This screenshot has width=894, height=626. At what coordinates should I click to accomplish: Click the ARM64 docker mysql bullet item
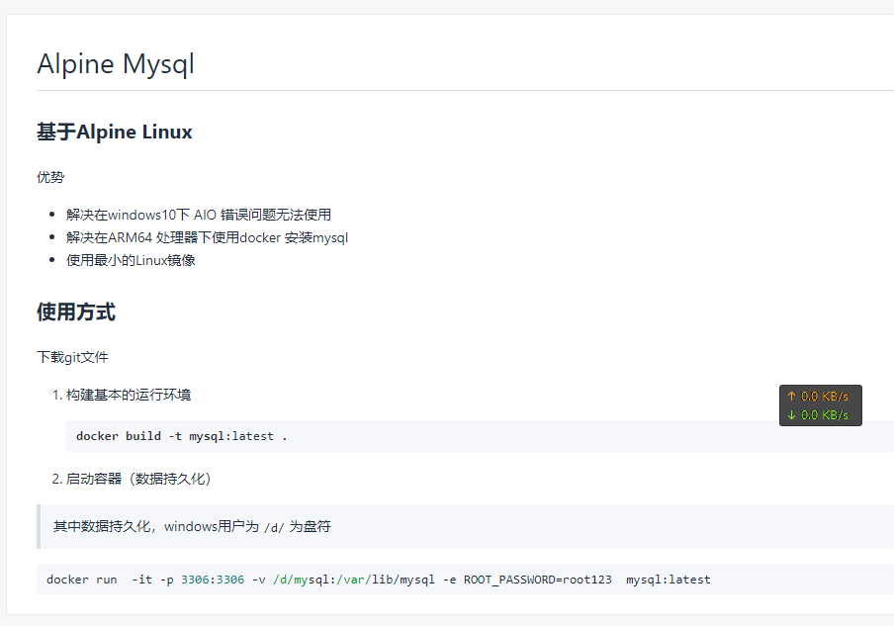pyautogui.click(x=207, y=237)
